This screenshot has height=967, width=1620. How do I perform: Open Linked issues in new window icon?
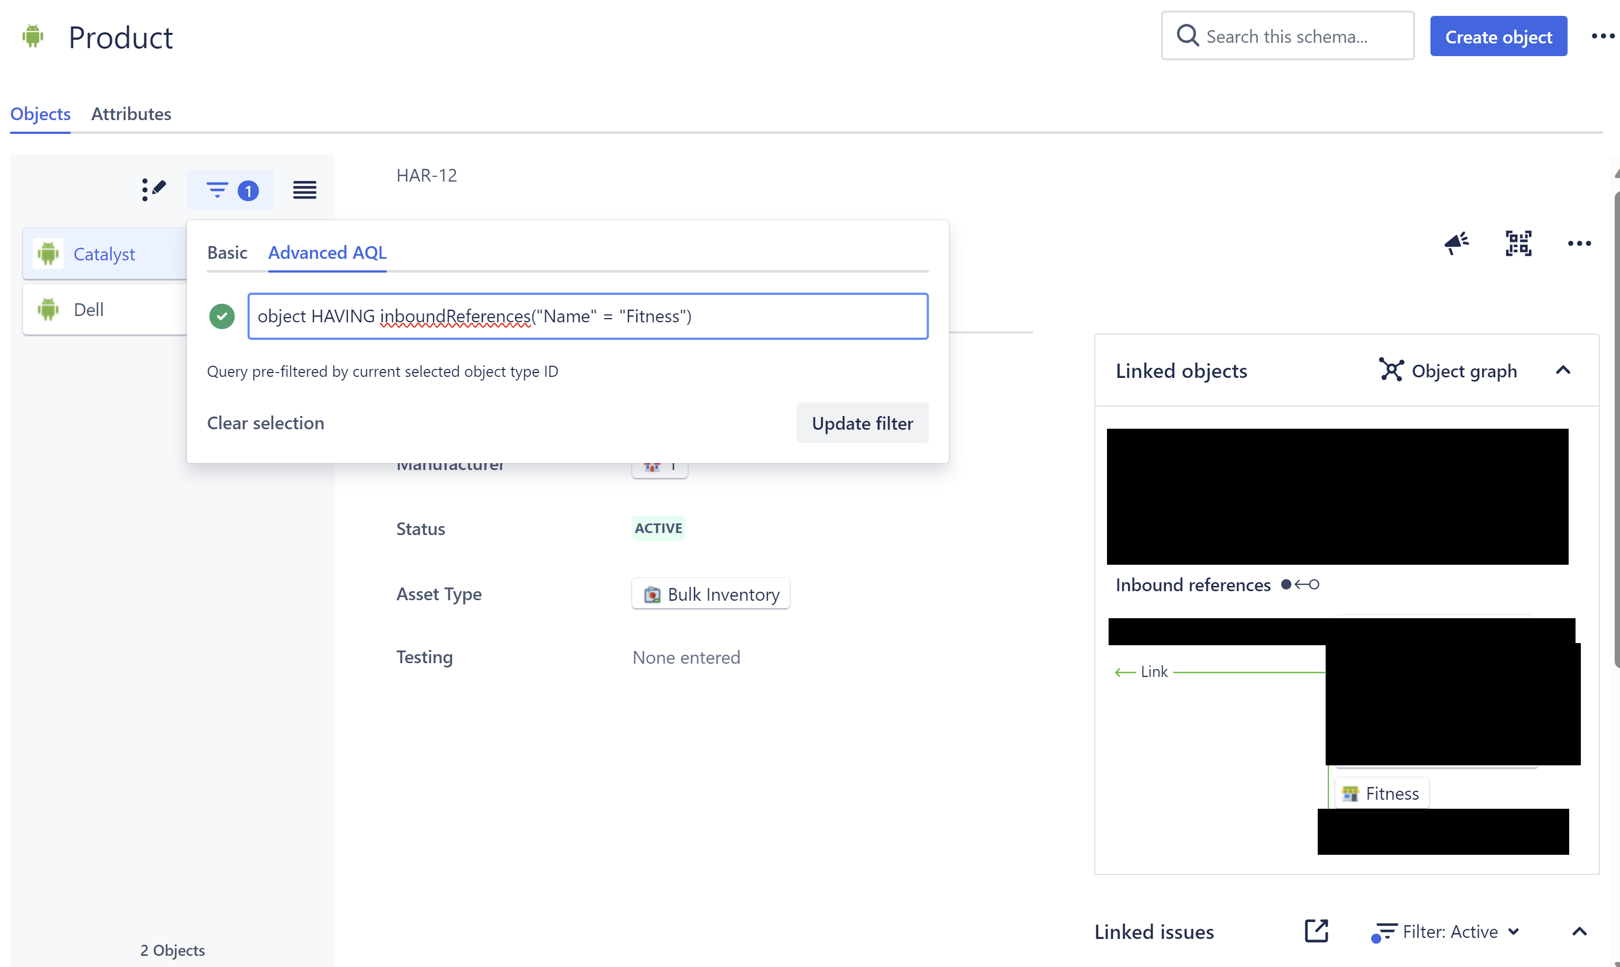[1316, 930]
